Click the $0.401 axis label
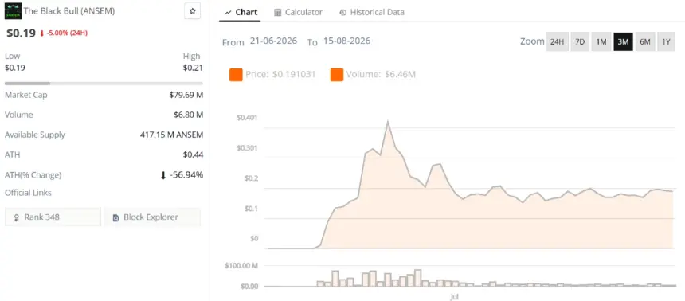Viewport: 685px width, 301px height. 247,118
